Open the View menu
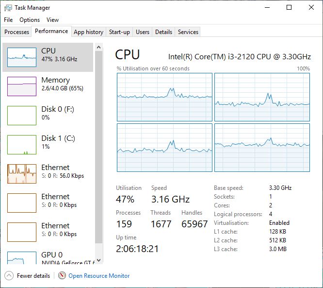The height and width of the screenshot is (288, 323). [x=52, y=20]
